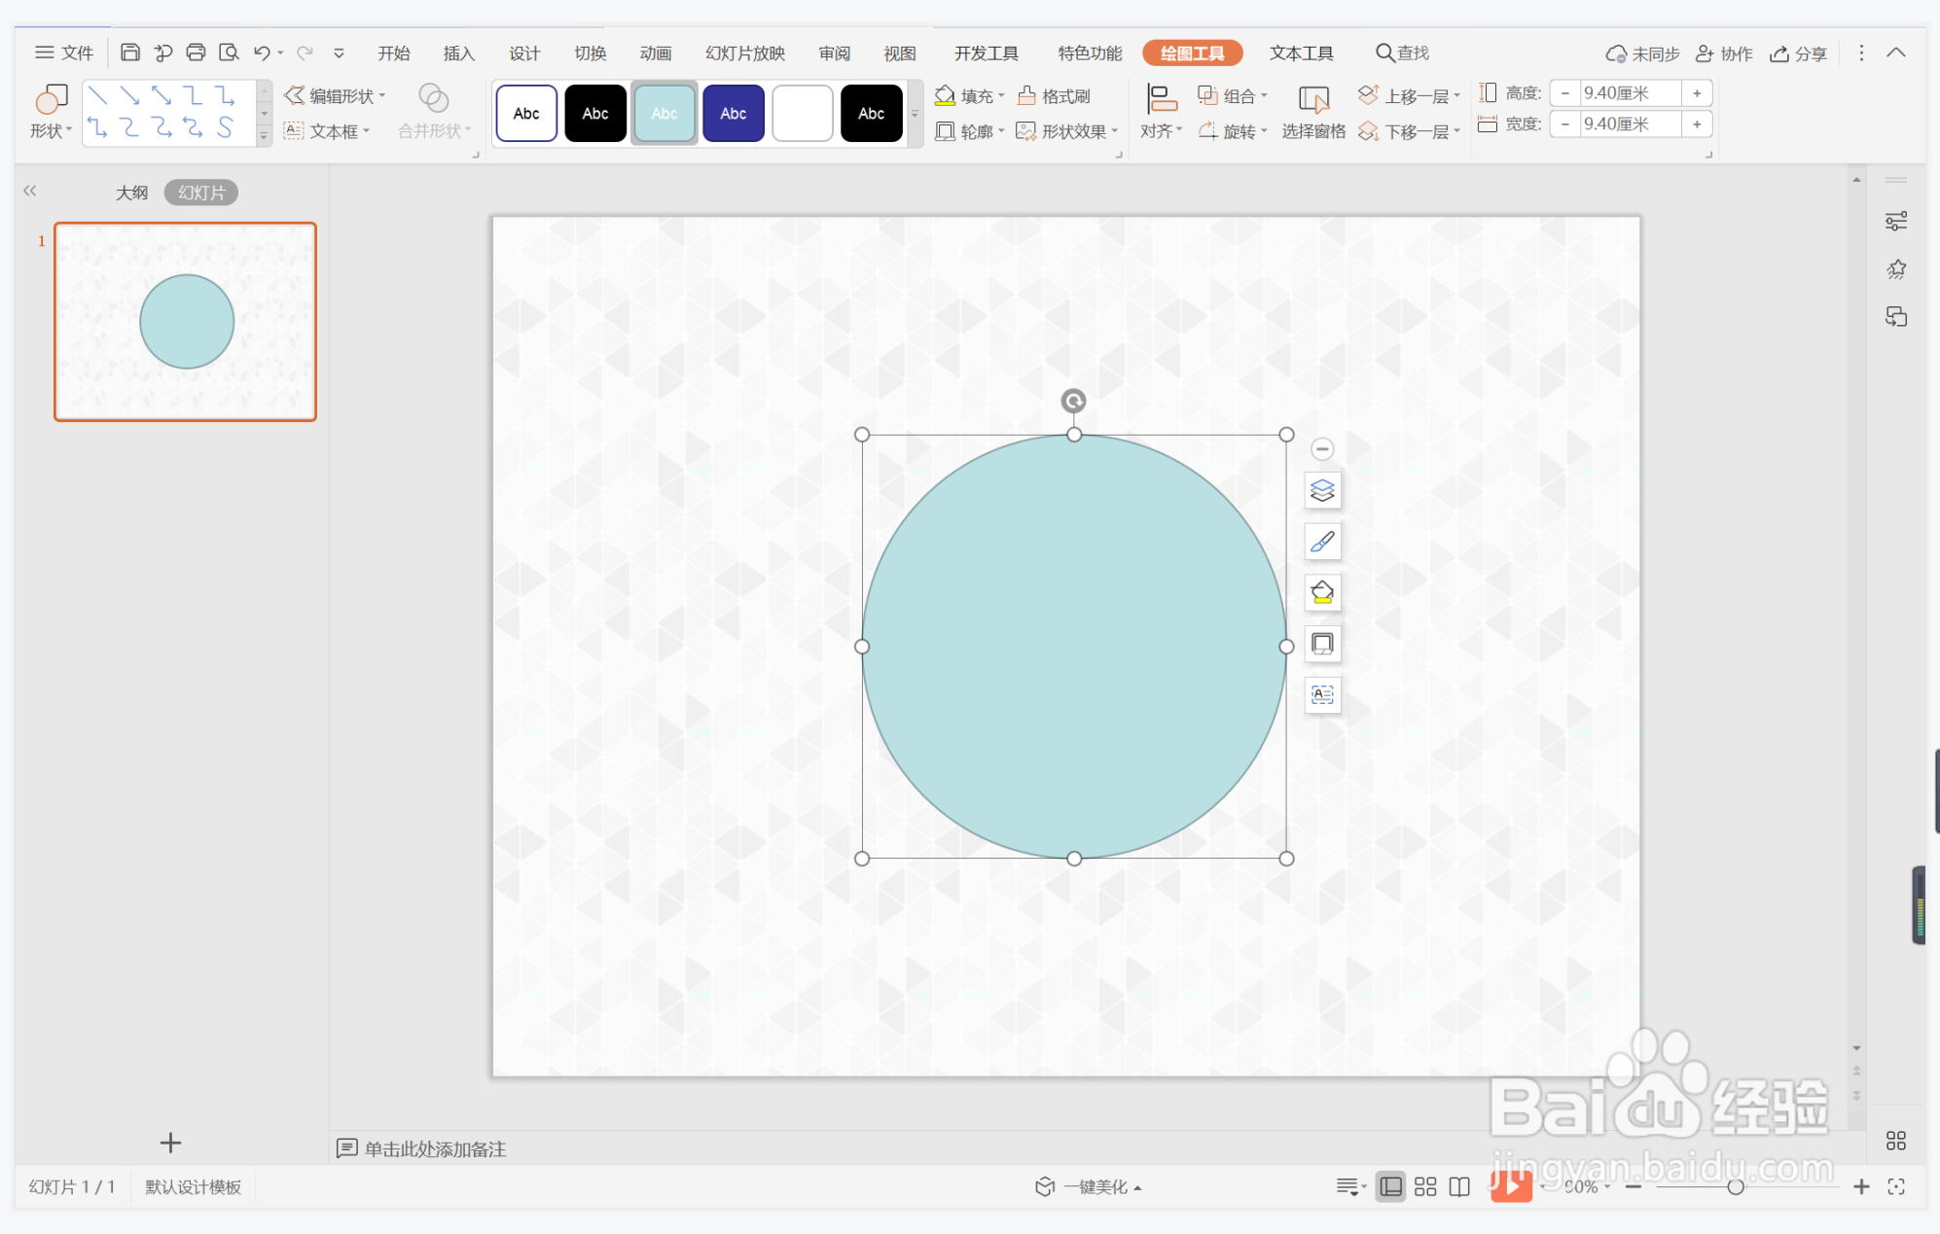
Task: Click the brush style icon beside circle
Action: (x=1322, y=542)
